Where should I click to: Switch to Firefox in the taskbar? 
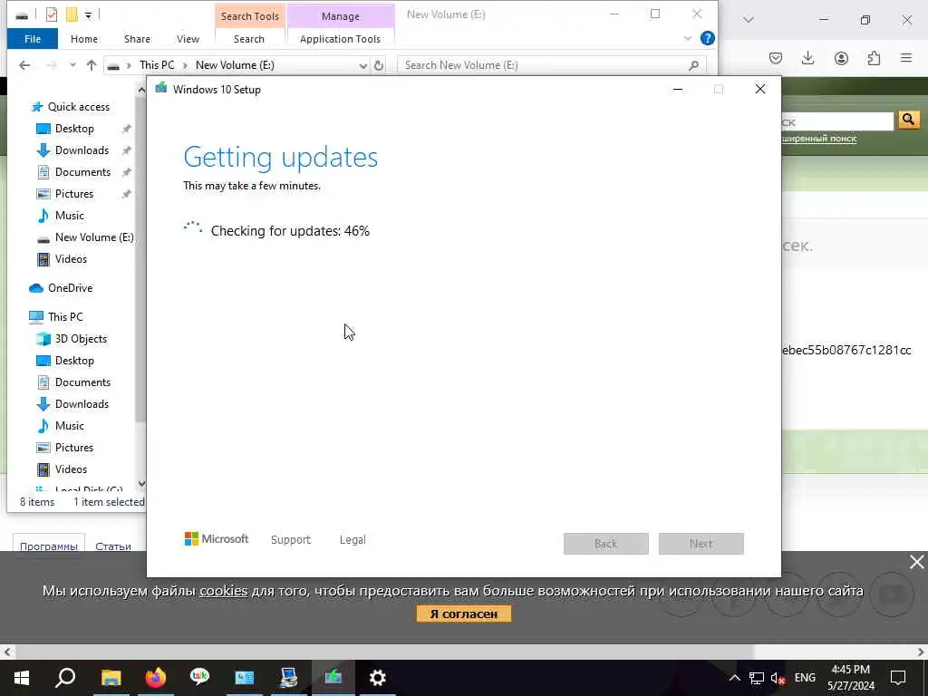coord(156,678)
